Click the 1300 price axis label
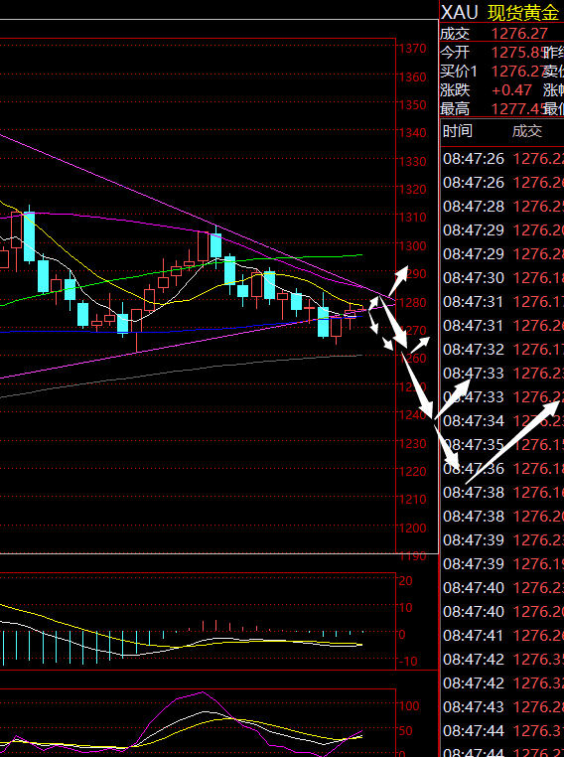The width and height of the screenshot is (564, 757). 412,245
